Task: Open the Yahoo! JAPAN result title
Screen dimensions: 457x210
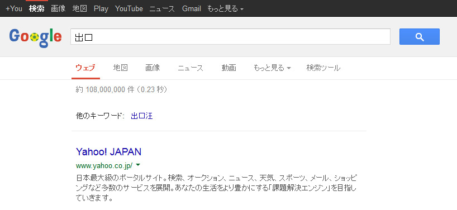Action: pos(109,152)
